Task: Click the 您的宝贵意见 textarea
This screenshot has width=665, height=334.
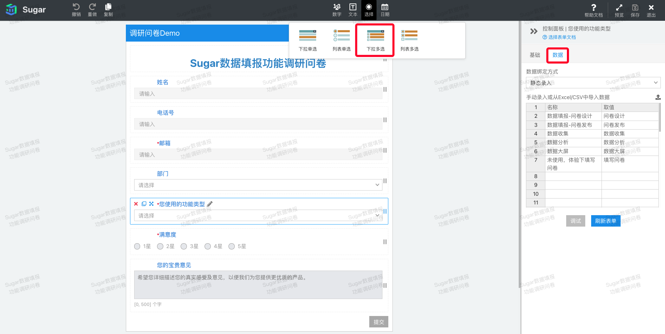Action: click(258, 285)
